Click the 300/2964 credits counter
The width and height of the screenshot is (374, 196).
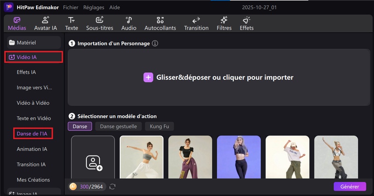91,187
